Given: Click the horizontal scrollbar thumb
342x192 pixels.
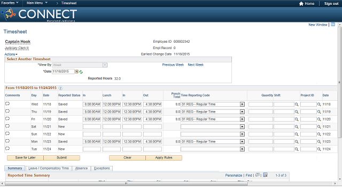Looking at the screenshot, I should click(126, 183).
